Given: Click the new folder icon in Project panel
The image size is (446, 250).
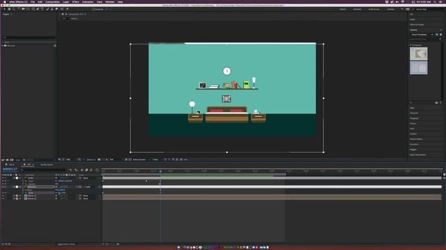Looking at the screenshot, I should point(8,160).
